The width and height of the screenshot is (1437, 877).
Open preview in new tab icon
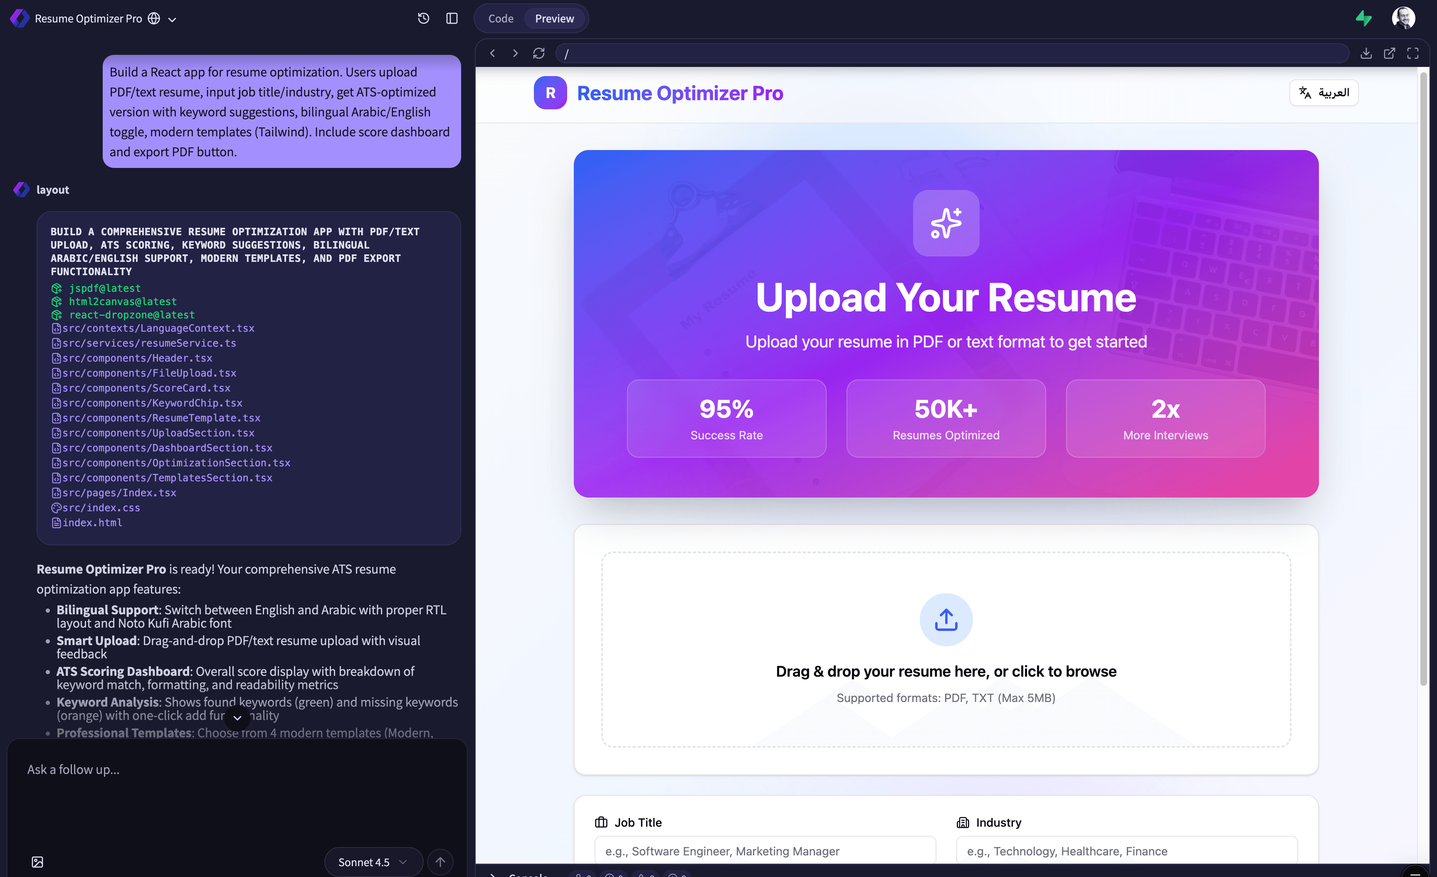click(x=1389, y=53)
